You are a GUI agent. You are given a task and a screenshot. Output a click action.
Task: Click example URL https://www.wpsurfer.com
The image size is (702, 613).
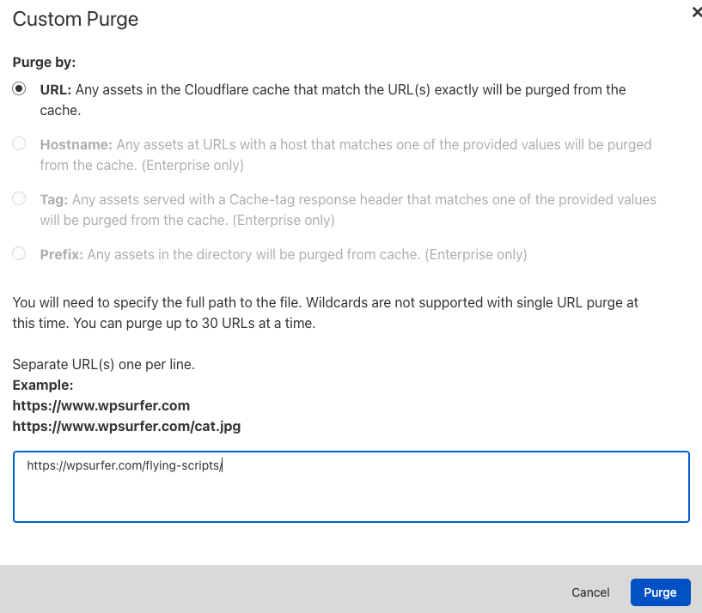pyautogui.click(x=101, y=405)
